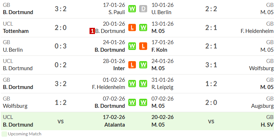
Task: Open the Atalanta upcoming match link
Action: pyautogui.click(x=115, y=125)
